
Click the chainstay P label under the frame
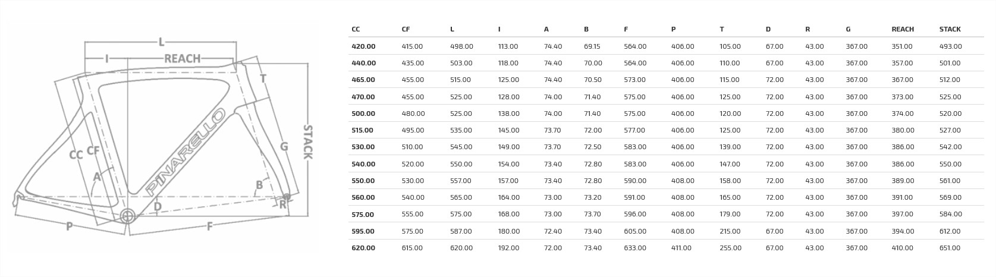coord(69,226)
